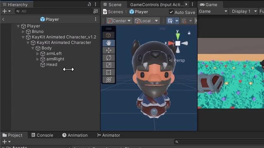Switch to the Animation tab
Image resolution: width=264 pixels, height=148 pixels.
[75, 135]
